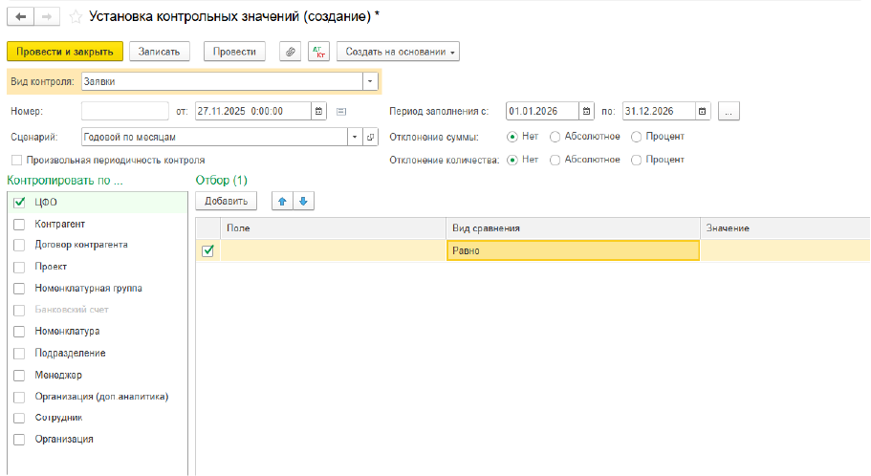Check the Договор контрагента checkbox

point(19,245)
